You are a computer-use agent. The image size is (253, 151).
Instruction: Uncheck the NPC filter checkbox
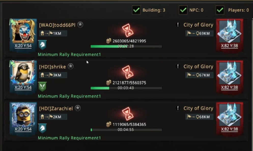pos(183,10)
